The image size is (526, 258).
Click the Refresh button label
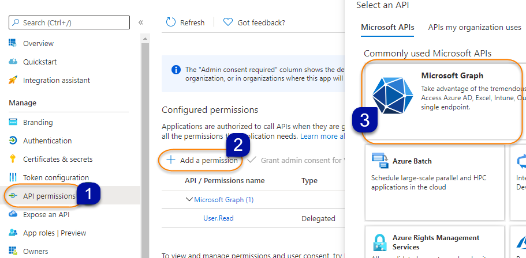[192, 22]
